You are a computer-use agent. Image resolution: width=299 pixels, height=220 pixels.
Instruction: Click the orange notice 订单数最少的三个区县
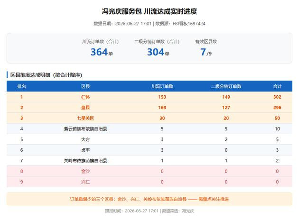point(149,199)
